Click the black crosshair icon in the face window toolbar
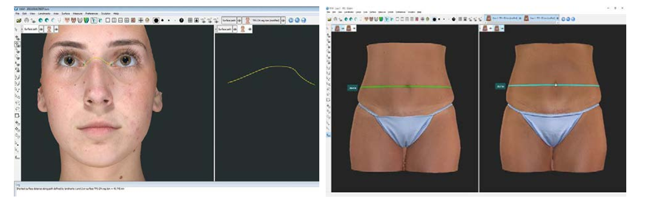Image resolution: width=645 pixels, height=204 pixels. point(141,20)
